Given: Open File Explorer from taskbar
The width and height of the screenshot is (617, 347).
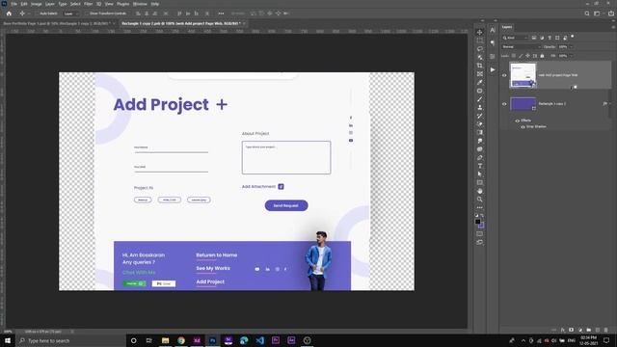Looking at the screenshot, I should coord(165,340).
